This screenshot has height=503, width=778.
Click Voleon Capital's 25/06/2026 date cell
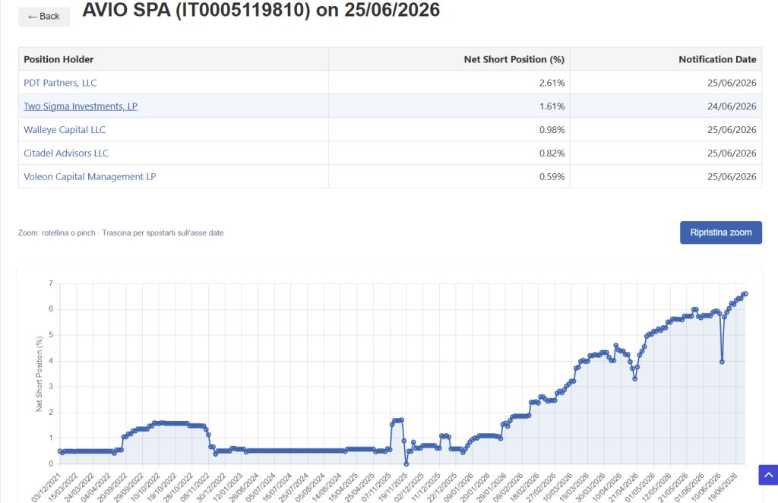click(x=666, y=176)
